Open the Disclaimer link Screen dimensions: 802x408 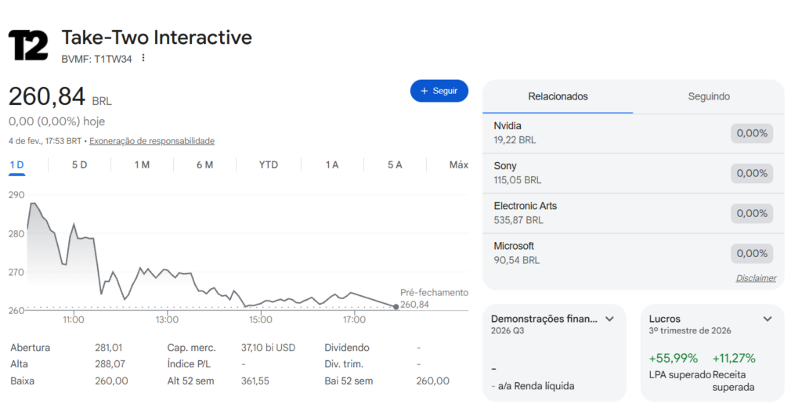(756, 278)
